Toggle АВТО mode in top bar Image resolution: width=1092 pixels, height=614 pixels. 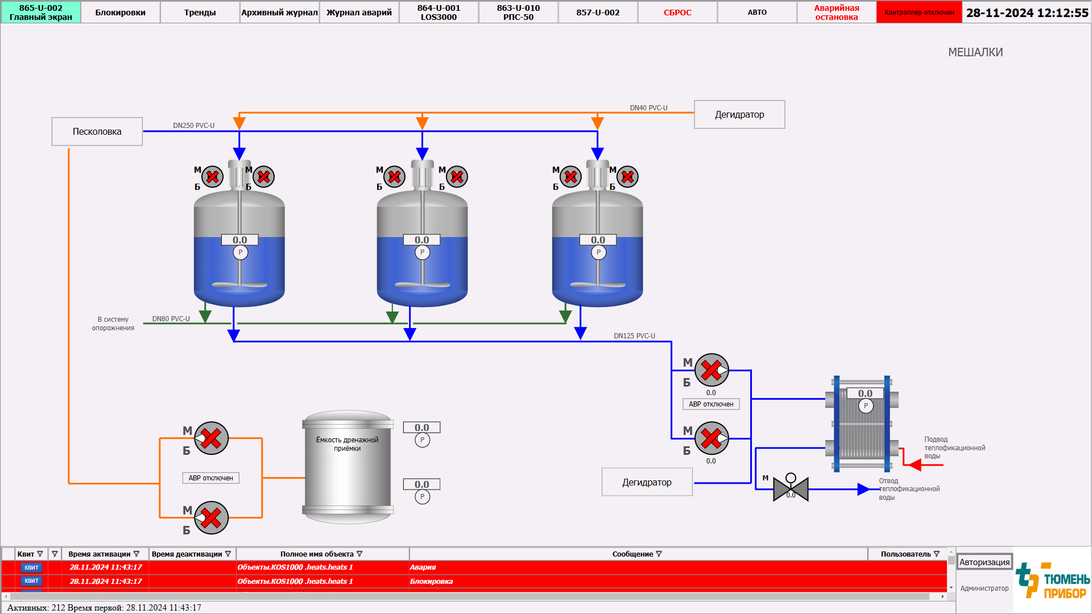click(x=757, y=12)
